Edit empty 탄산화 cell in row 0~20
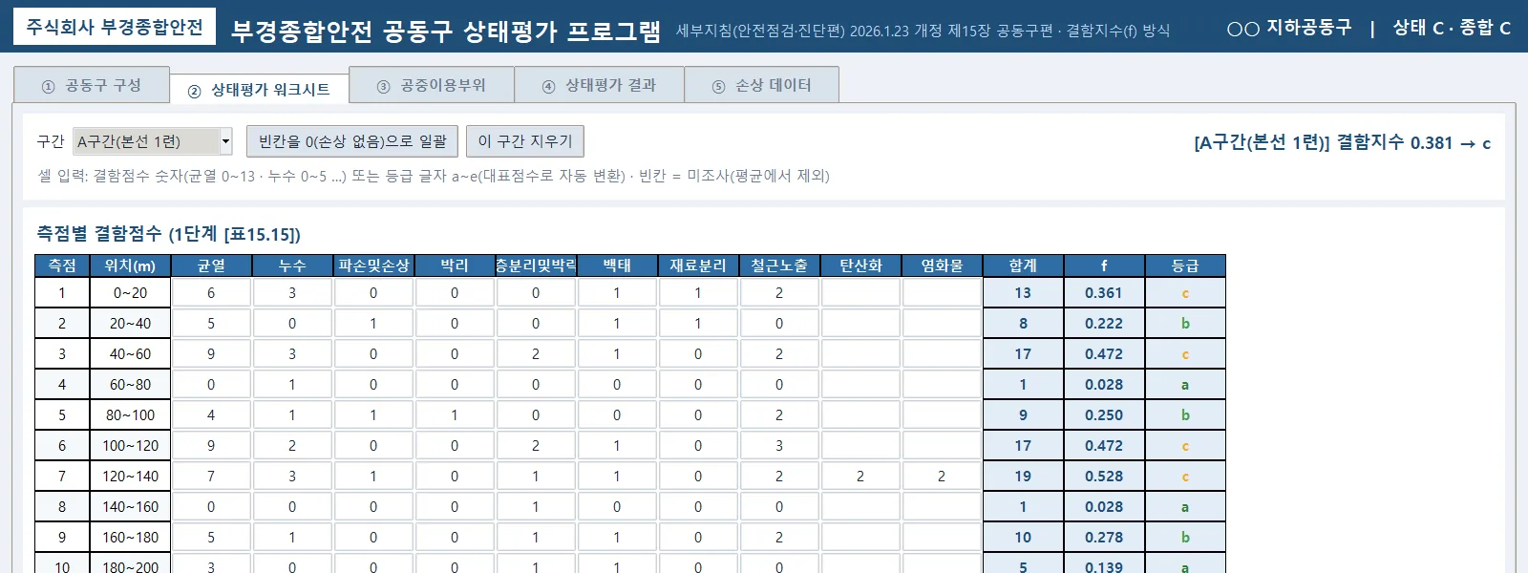Screen dimensions: 1528x573 click(860, 292)
